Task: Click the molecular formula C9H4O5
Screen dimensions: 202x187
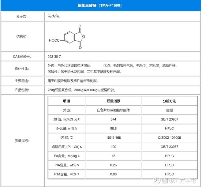Action: (54, 16)
